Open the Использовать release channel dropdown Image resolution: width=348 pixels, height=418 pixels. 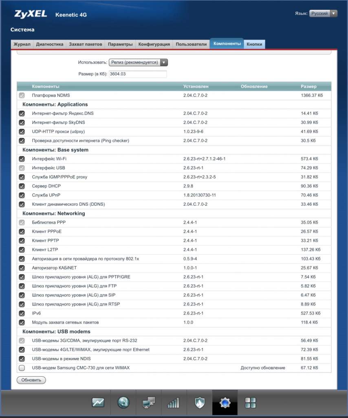pyautogui.click(x=138, y=62)
